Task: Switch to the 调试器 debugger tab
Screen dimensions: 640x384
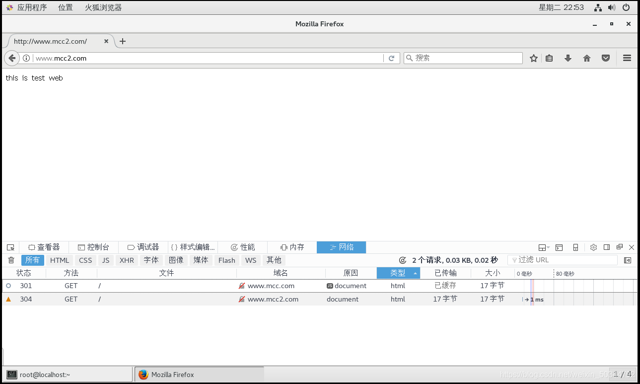Action: pos(143,247)
